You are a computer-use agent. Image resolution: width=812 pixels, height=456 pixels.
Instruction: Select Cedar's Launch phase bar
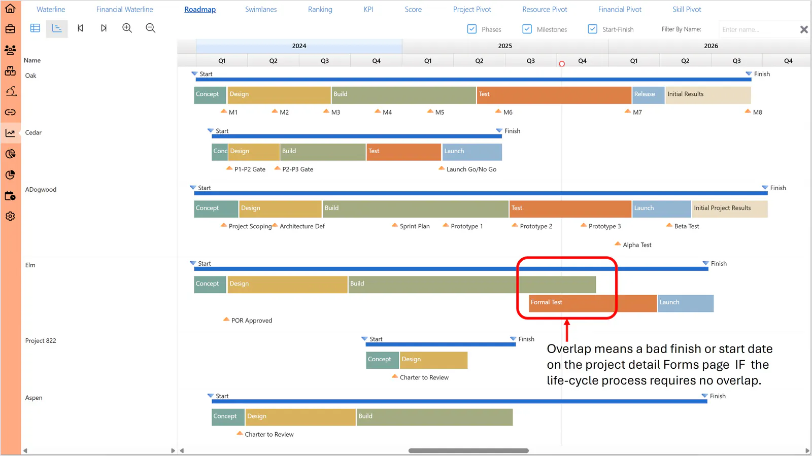point(472,152)
